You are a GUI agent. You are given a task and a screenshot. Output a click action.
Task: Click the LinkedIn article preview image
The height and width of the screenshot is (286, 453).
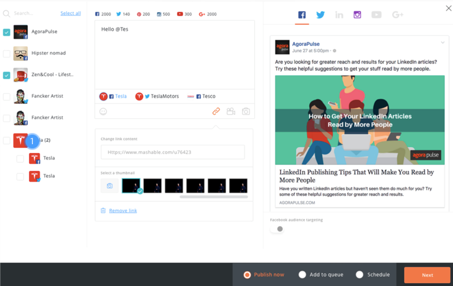point(359,120)
